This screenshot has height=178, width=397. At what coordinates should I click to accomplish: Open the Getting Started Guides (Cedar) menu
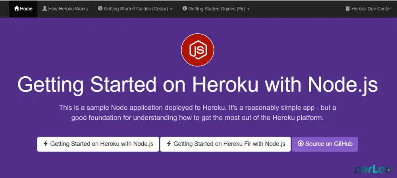click(x=135, y=9)
